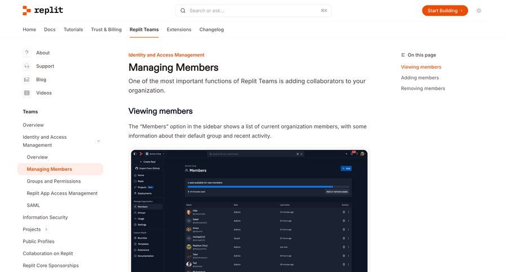
Task: Click the seats usage progress bar
Action: click(268, 187)
